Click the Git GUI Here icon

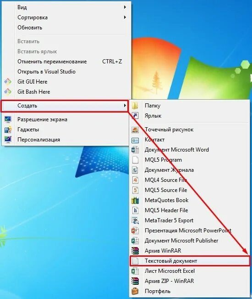click(8, 82)
